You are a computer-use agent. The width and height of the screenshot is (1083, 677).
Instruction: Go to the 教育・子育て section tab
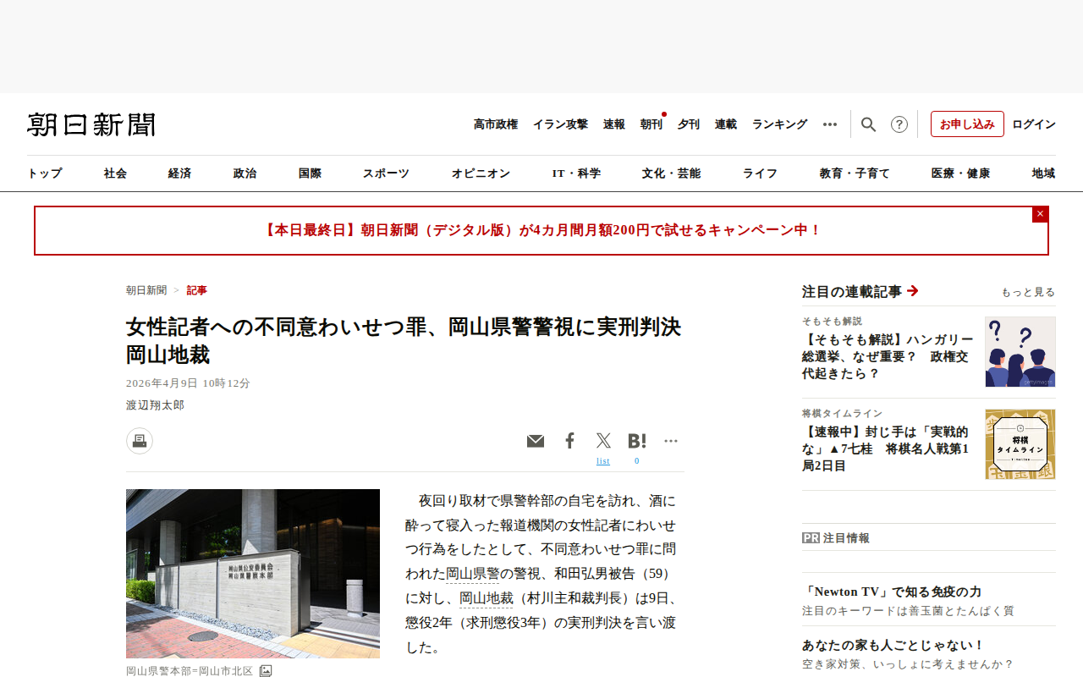[855, 173]
